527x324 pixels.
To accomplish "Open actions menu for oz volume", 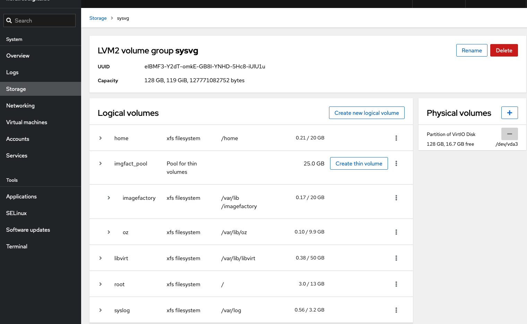I will click(x=396, y=232).
